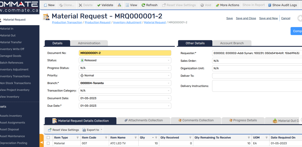Click Save and Close link
302x147 pixels.
click(x=246, y=19)
